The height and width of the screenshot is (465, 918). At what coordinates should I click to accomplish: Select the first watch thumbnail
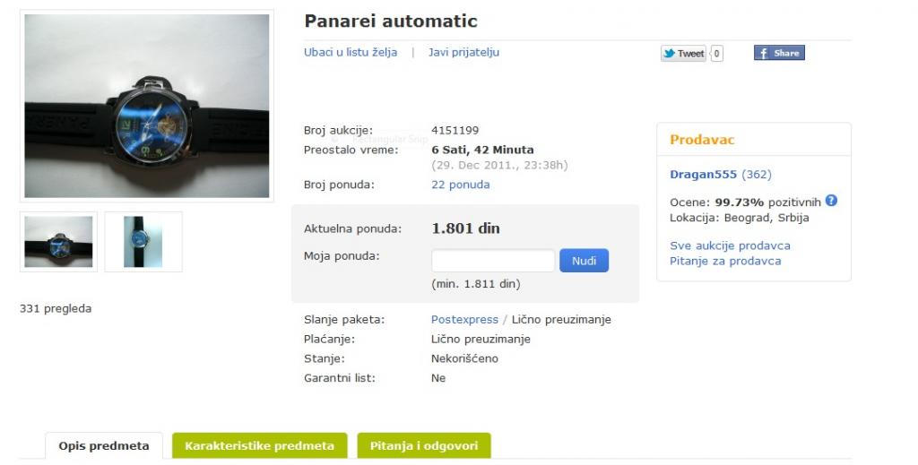(x=58, y=242)
